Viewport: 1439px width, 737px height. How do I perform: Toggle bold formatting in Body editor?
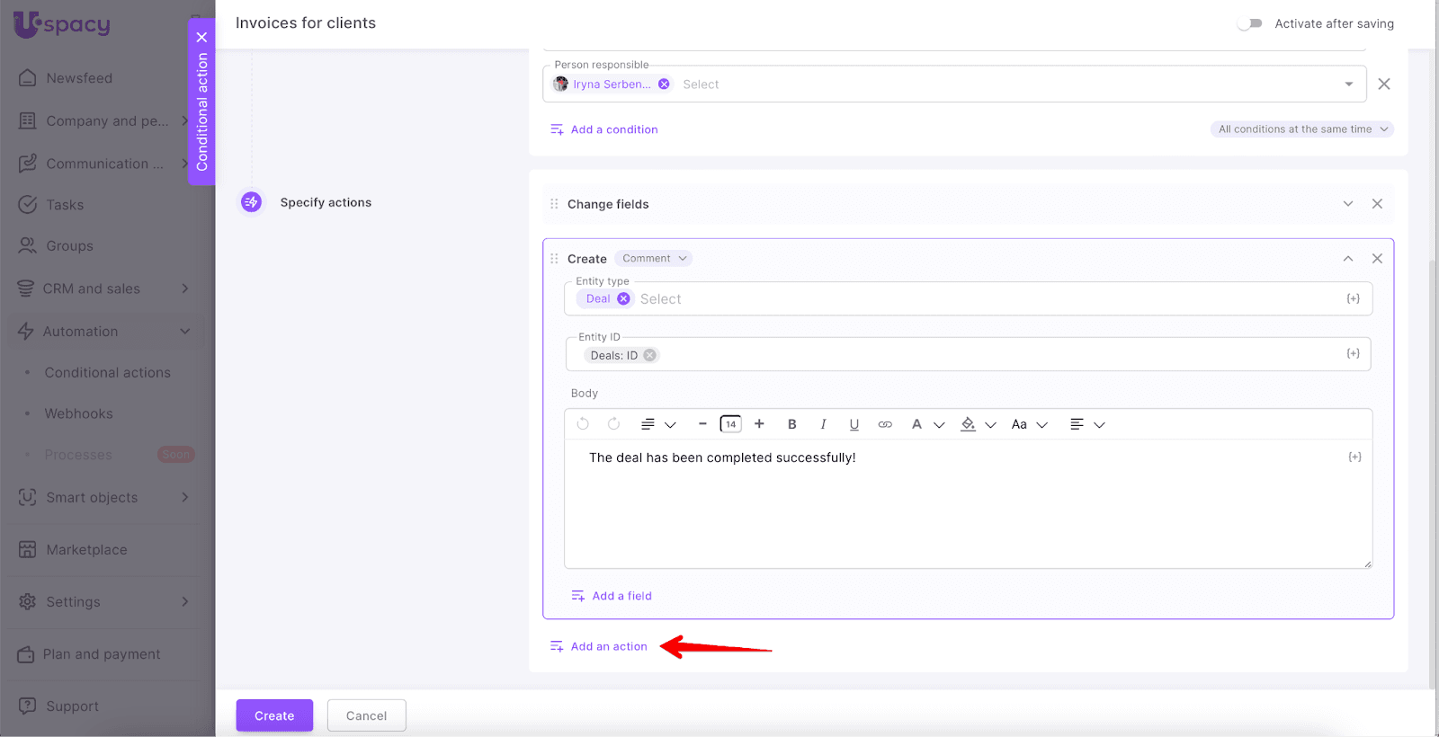coord(791,424)
